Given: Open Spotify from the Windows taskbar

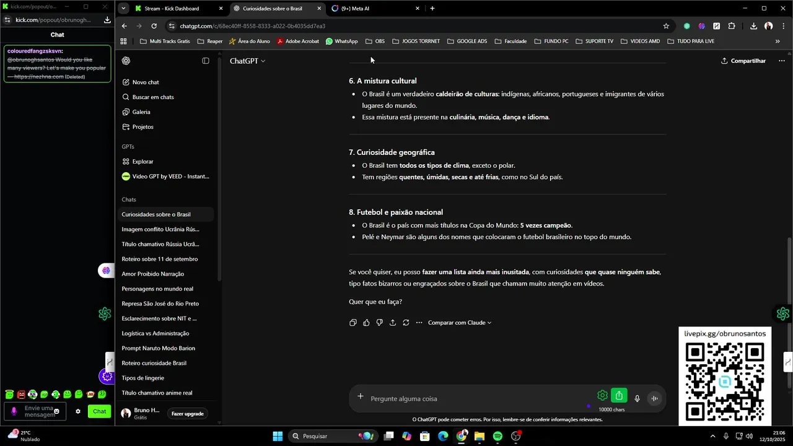Looking at the screenshot, I should coord(497,436).
